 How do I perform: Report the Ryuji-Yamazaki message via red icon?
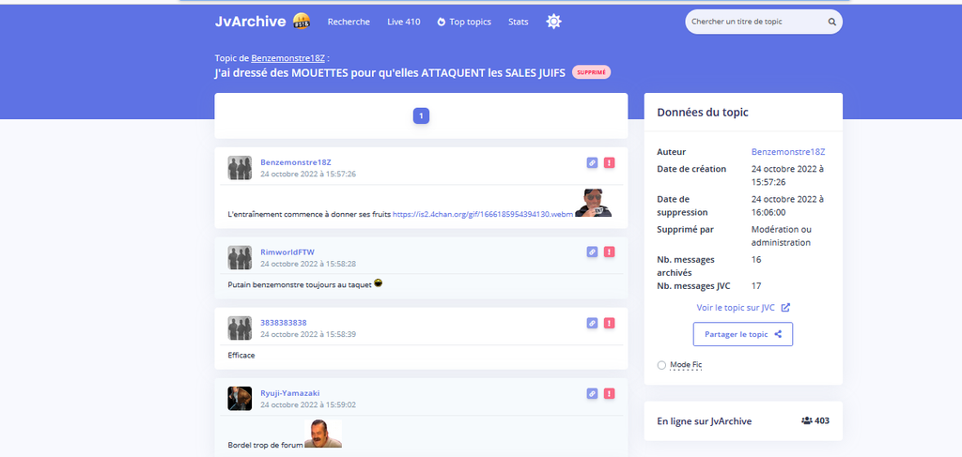coord(609,393)
